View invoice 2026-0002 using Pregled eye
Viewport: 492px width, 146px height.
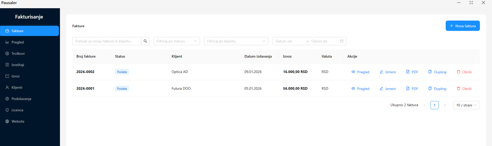coord(353,72)
